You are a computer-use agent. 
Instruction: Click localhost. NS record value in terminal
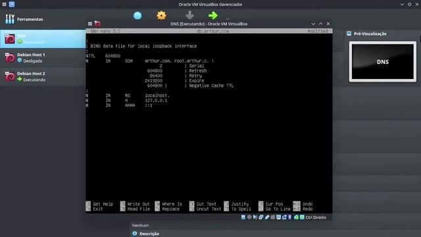coord(157,95)
